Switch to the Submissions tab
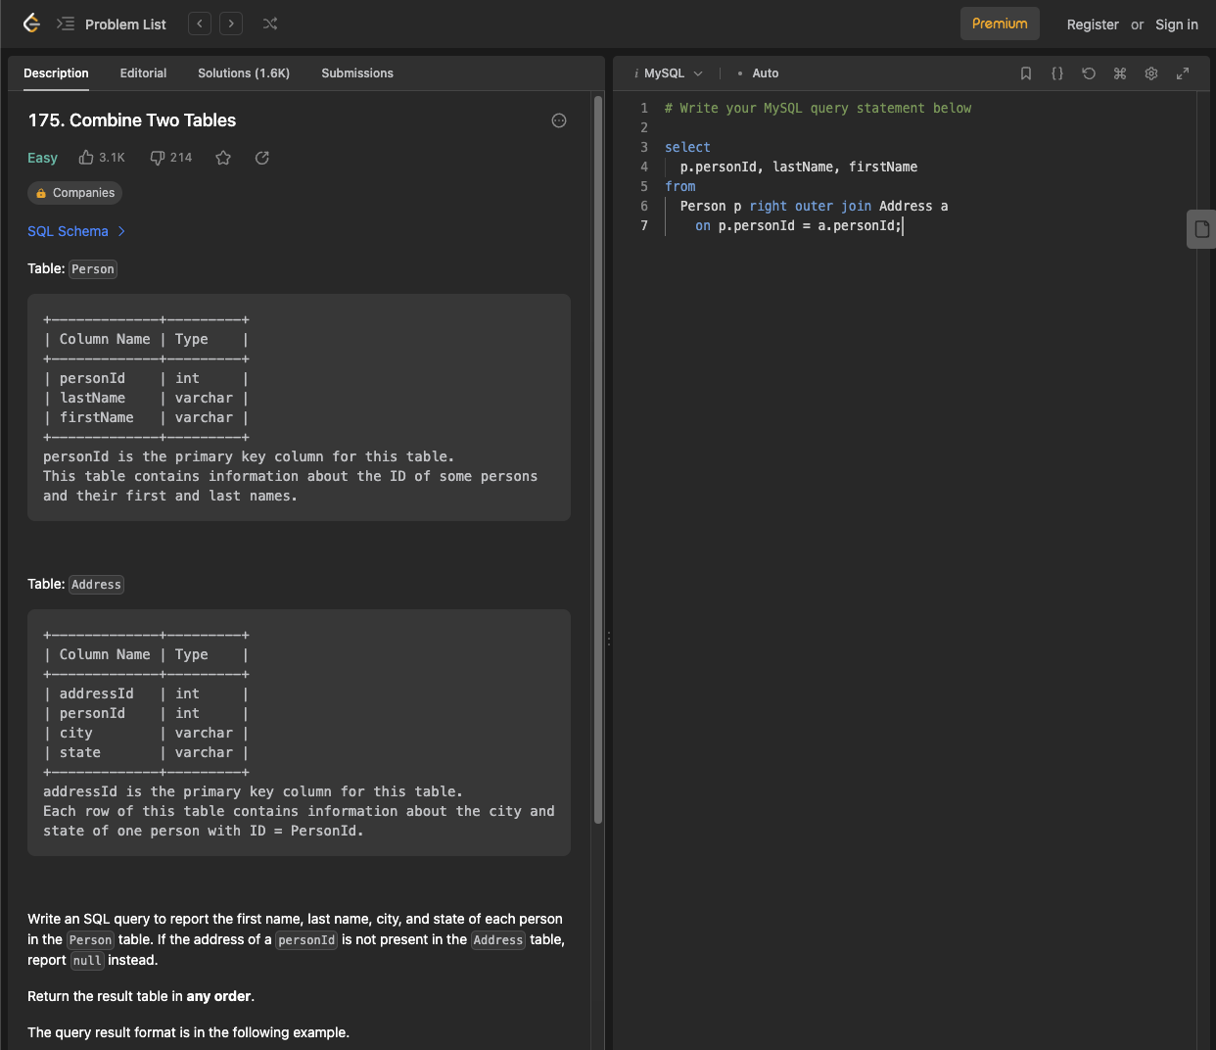The height and width of the screenshot is (1050, 1216). click(x=357, y=73)
